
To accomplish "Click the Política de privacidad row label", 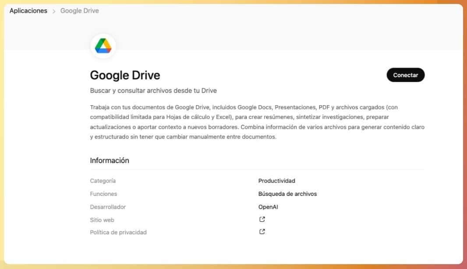I will (x=118, y=232).
